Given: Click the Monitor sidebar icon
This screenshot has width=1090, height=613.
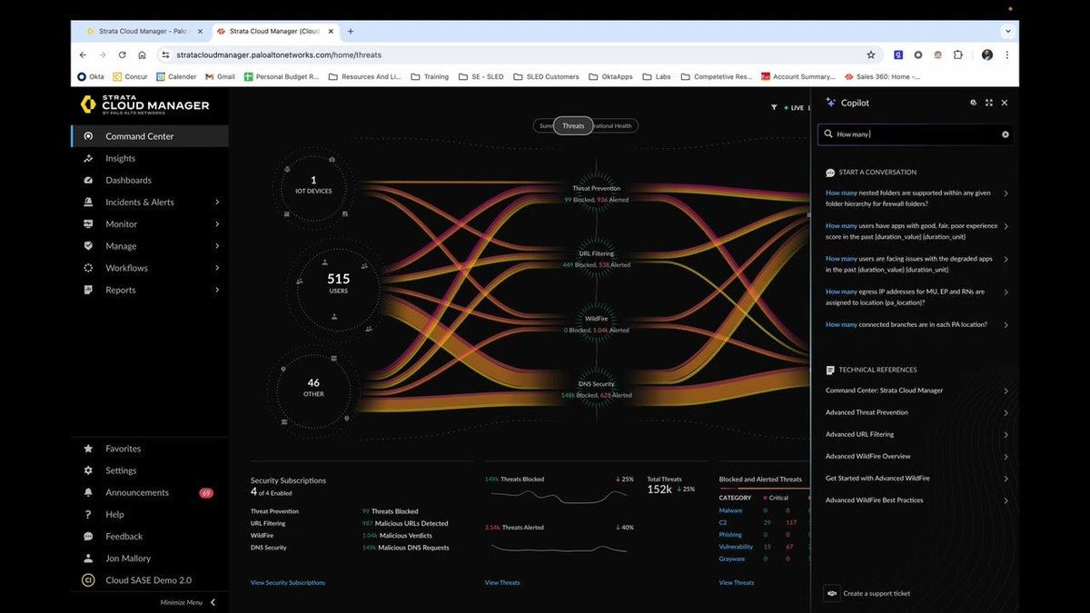Looking at the screenshot, I should click(x=88, y=223).
